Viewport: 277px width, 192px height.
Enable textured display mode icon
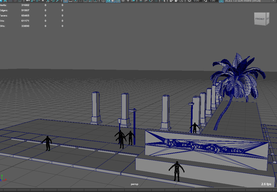pyautogui.click(x=123, y=1)
